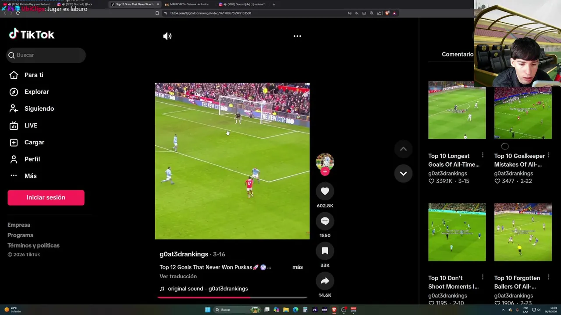The image size is (561, 315).
Task: Open the Windows Start menu
Action: coord(208,310)
